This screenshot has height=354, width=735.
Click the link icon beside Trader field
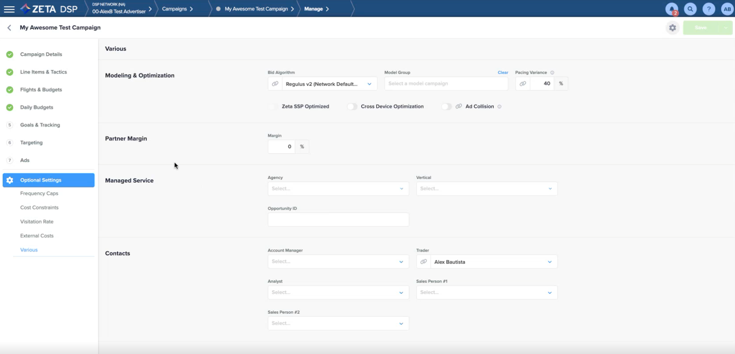[424, 262]
